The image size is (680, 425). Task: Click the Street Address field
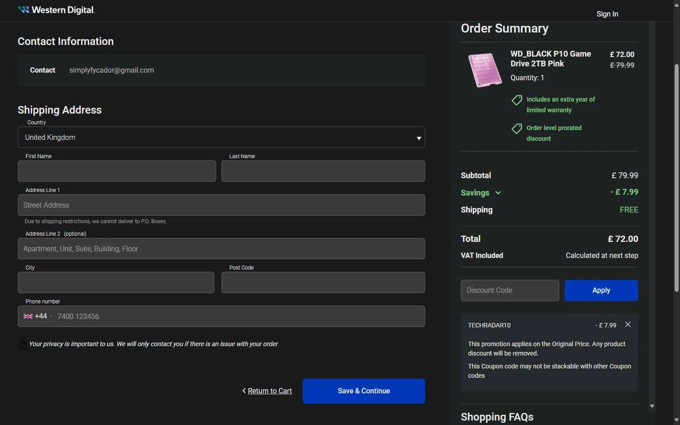pos(221,205)
